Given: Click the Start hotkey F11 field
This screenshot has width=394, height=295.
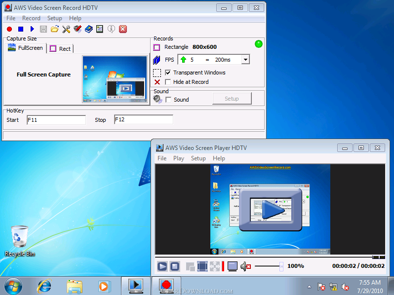Looking at the screenshot, I should (56, 120).
